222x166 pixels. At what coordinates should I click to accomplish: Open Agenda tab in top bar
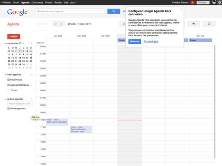click(25, 2)
